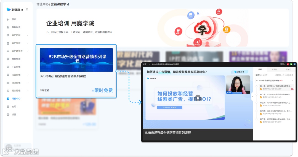Expand the 线索管理 menu chevron

coord(28,91)
